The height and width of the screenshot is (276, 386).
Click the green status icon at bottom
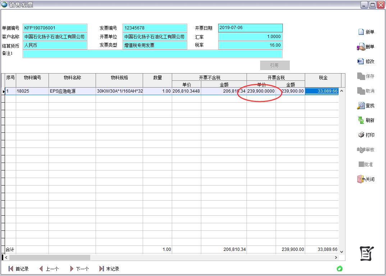(339, 268)
